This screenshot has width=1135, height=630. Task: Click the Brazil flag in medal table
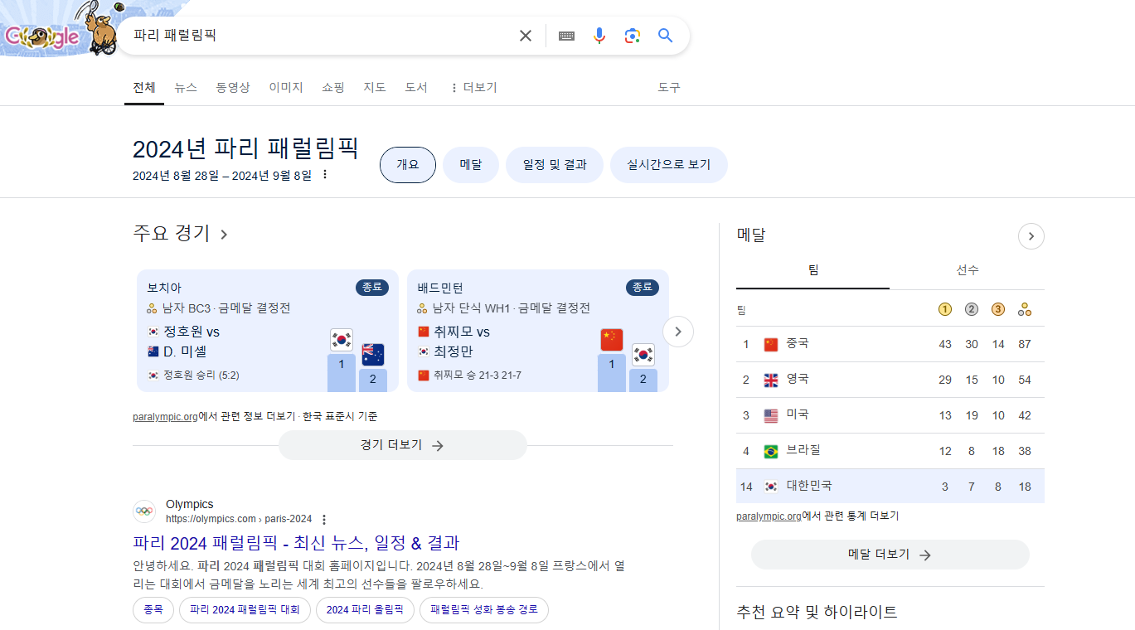point(771,451)
